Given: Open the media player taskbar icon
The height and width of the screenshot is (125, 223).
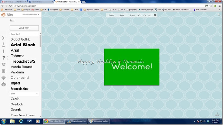Looking at the screenshot, I should tap(38, 121).
